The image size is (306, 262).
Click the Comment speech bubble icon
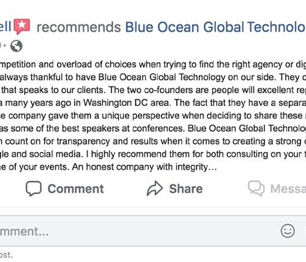coord(34,189)
